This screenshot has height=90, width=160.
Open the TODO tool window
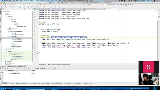pos(11,83)
